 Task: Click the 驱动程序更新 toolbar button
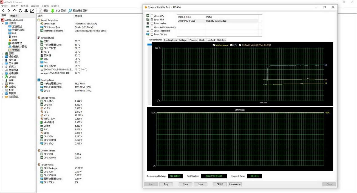pyautogui.click(x=78, y=11)
